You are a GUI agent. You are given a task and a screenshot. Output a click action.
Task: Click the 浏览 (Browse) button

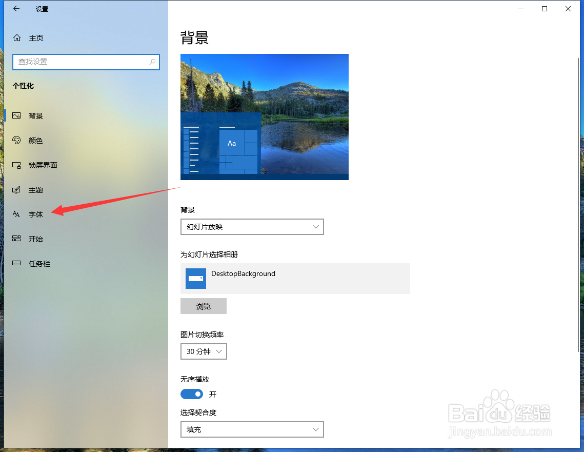(203, 306)
